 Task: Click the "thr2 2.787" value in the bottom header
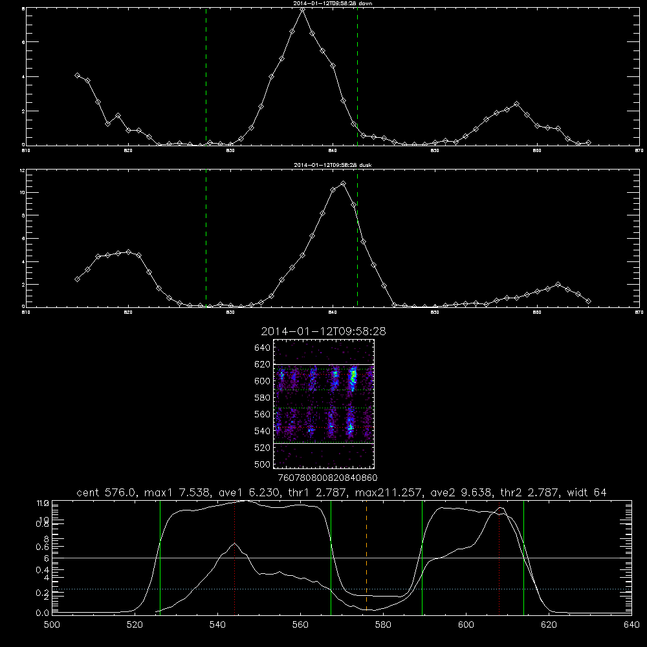point(531,492)
